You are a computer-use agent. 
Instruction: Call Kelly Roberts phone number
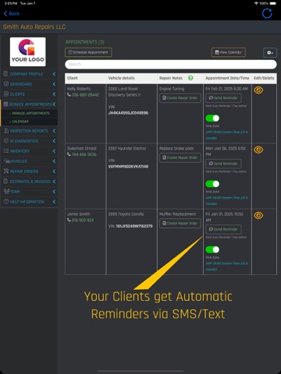[83, 95]
